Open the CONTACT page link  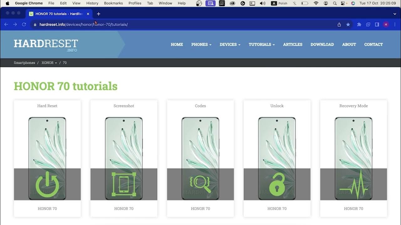[x=373, y=44]
